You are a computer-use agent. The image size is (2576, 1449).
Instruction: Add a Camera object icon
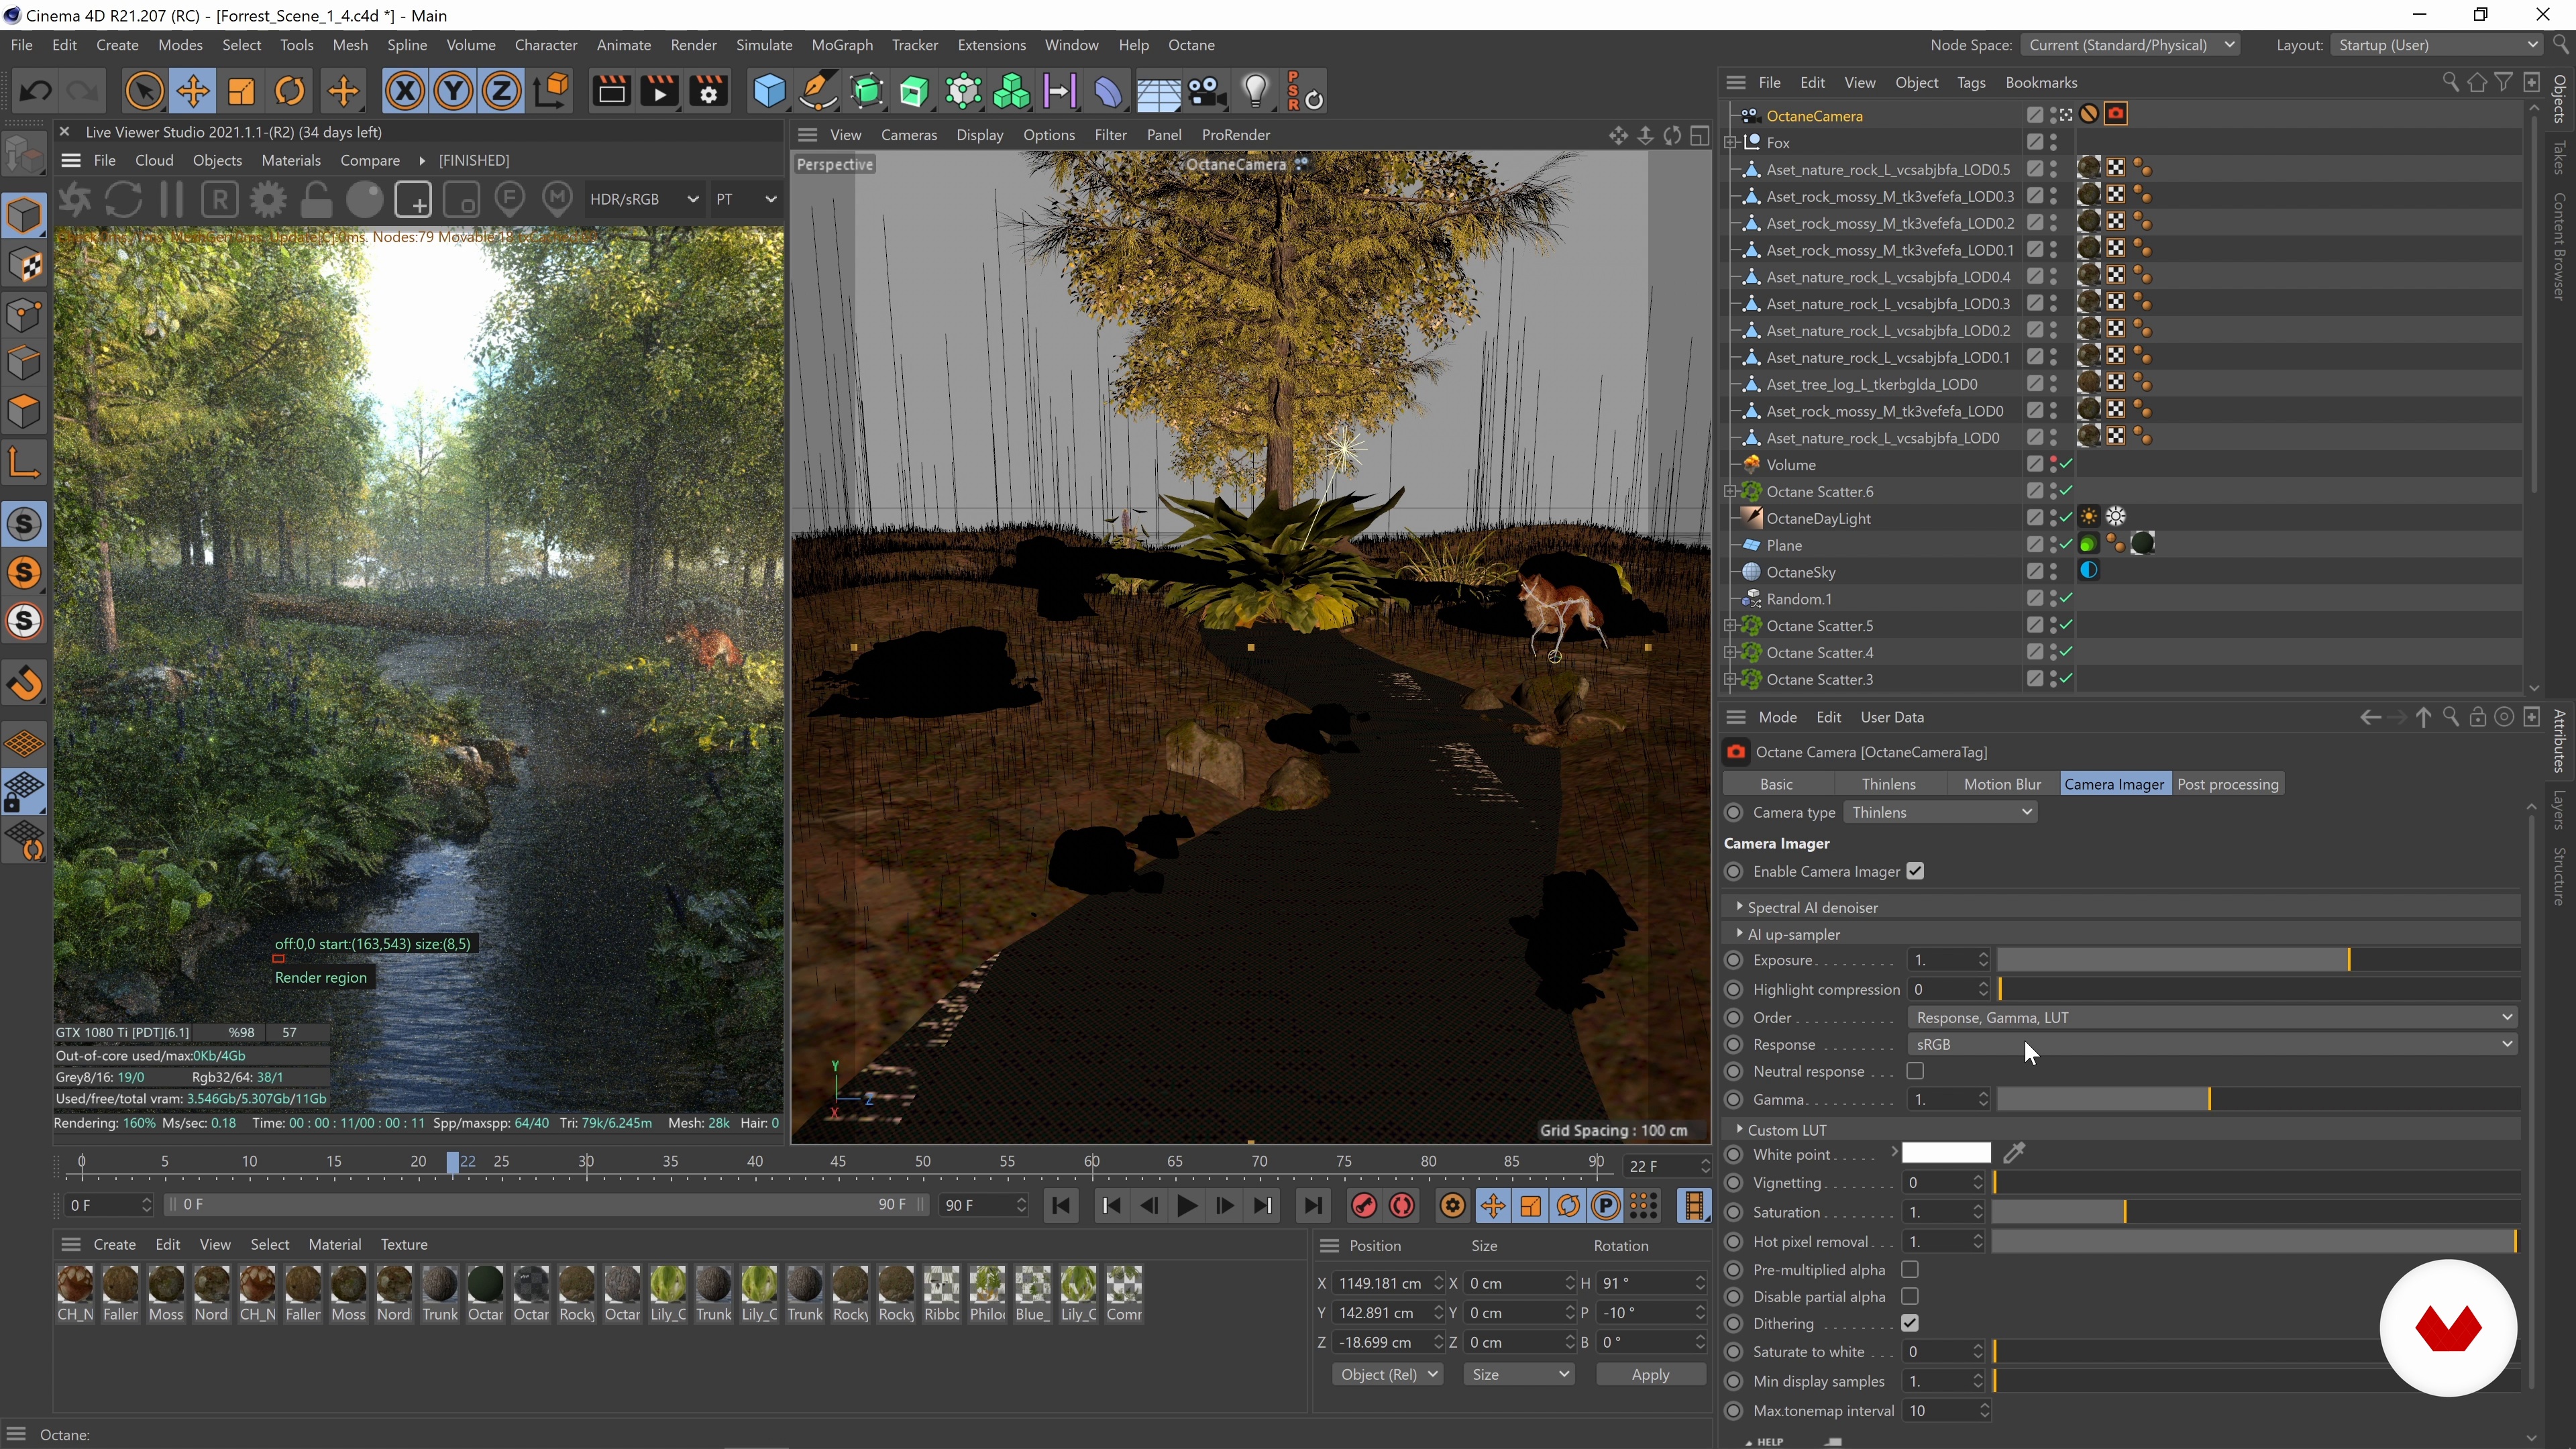1207,92
